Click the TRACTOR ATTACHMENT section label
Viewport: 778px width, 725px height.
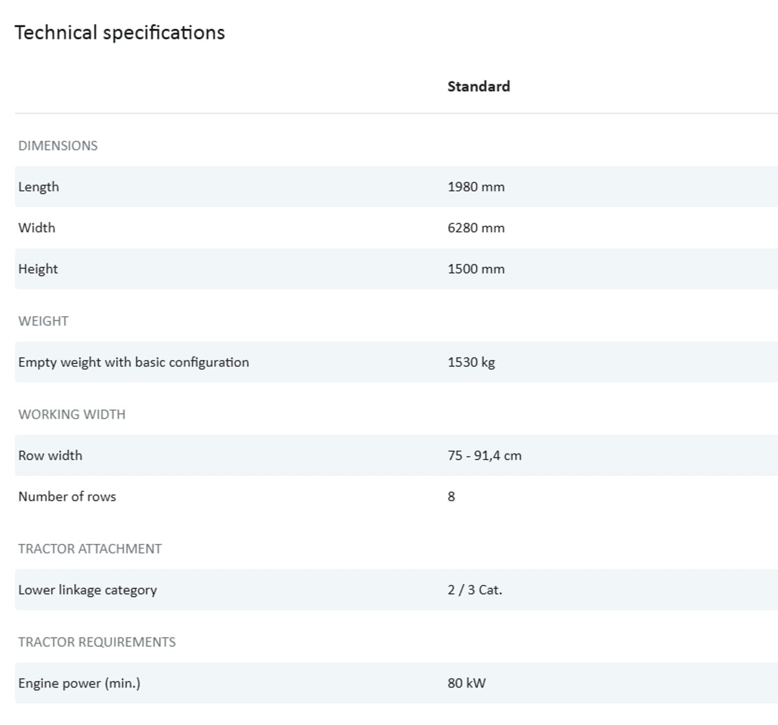click(x=90, y=548)
